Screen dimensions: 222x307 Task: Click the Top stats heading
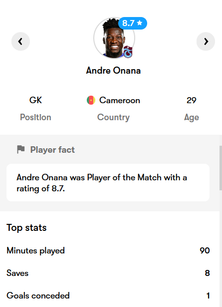click(x=26, y=228)
